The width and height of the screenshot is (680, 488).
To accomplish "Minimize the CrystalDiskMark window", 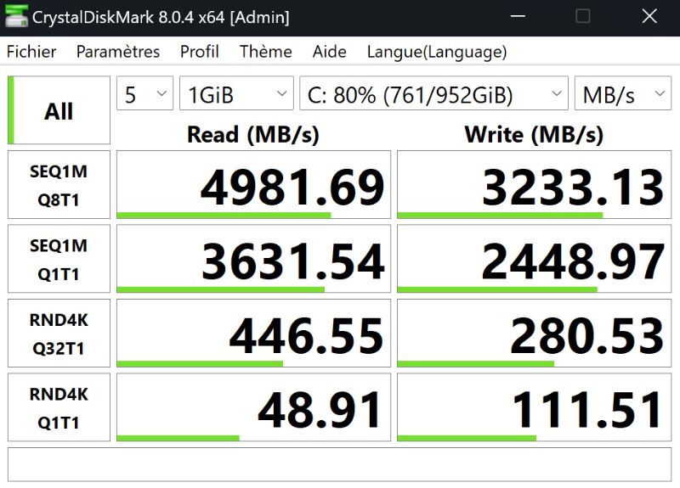I will point(518,16).
